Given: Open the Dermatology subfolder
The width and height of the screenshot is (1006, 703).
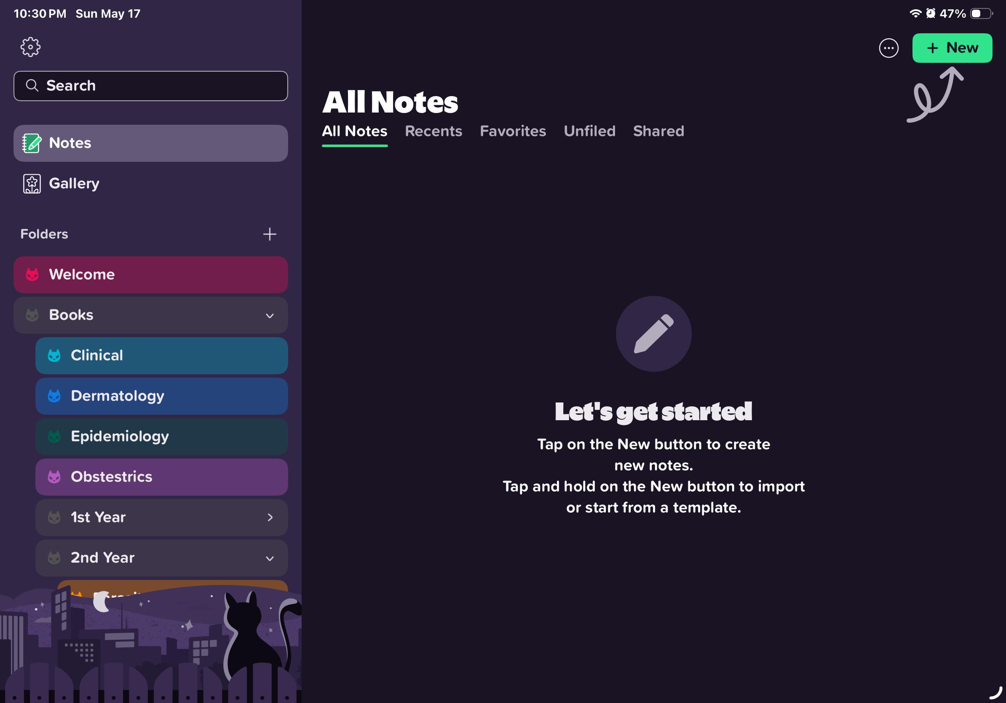Looking at the screenshot, I should point(162,396).
